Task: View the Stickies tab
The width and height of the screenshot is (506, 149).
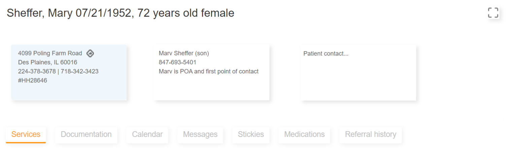Action: coord(251,135)
